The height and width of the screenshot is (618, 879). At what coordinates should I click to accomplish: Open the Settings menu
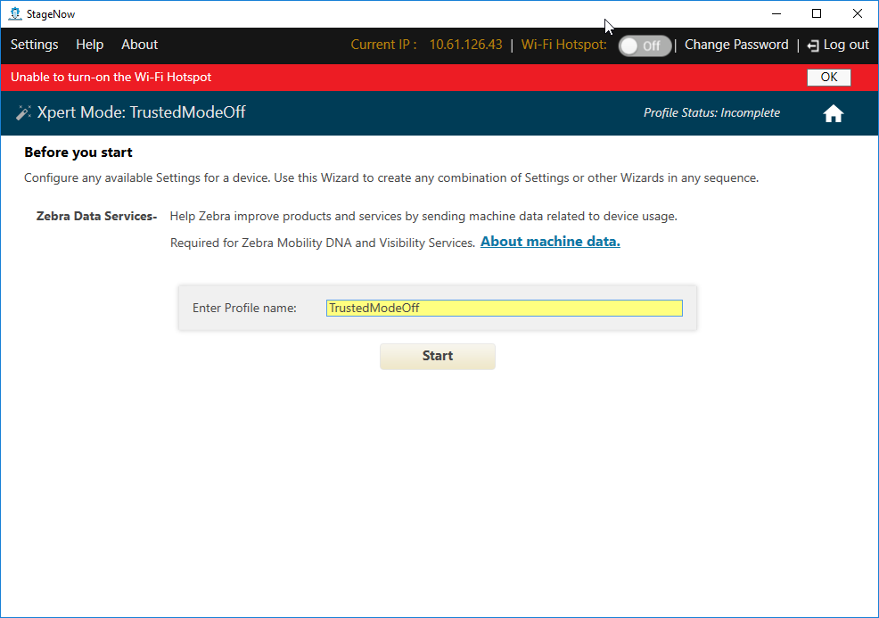tap(34, 45)
